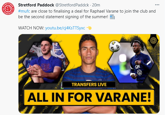Viewport: 166px width, 115px height.
Task: Click the football icon in thumbnail
Action: [115, 46]
